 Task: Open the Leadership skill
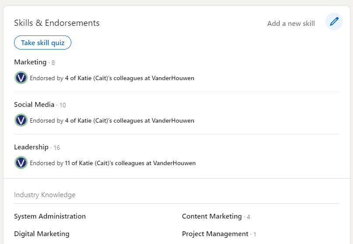pos(31,147)
